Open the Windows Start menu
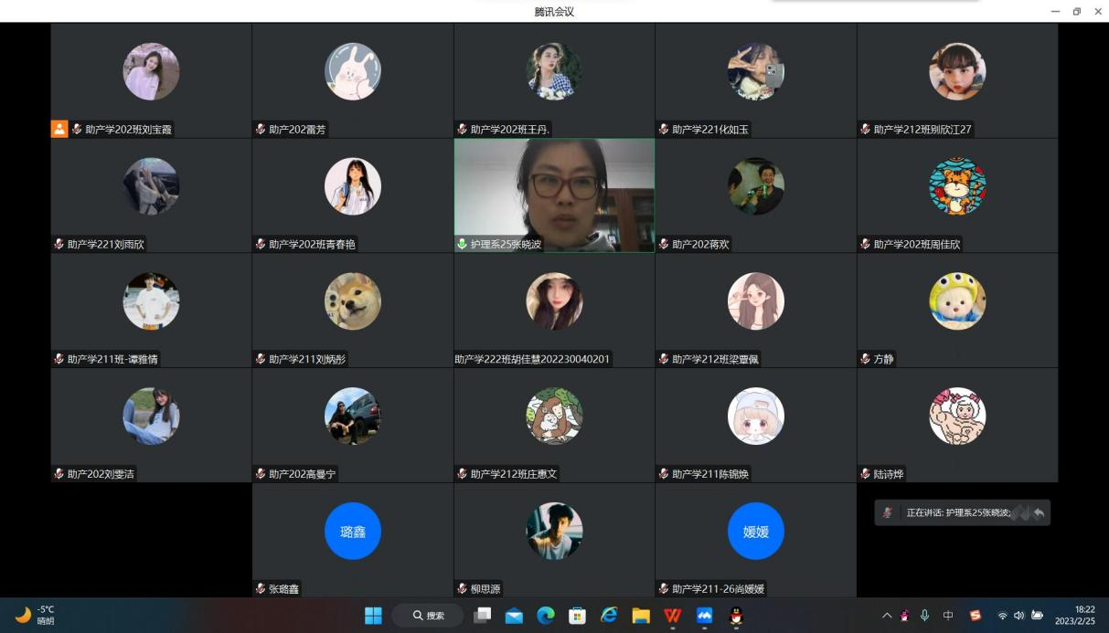The height and width of the screenshot is (633, 1109). click(373, 616)
